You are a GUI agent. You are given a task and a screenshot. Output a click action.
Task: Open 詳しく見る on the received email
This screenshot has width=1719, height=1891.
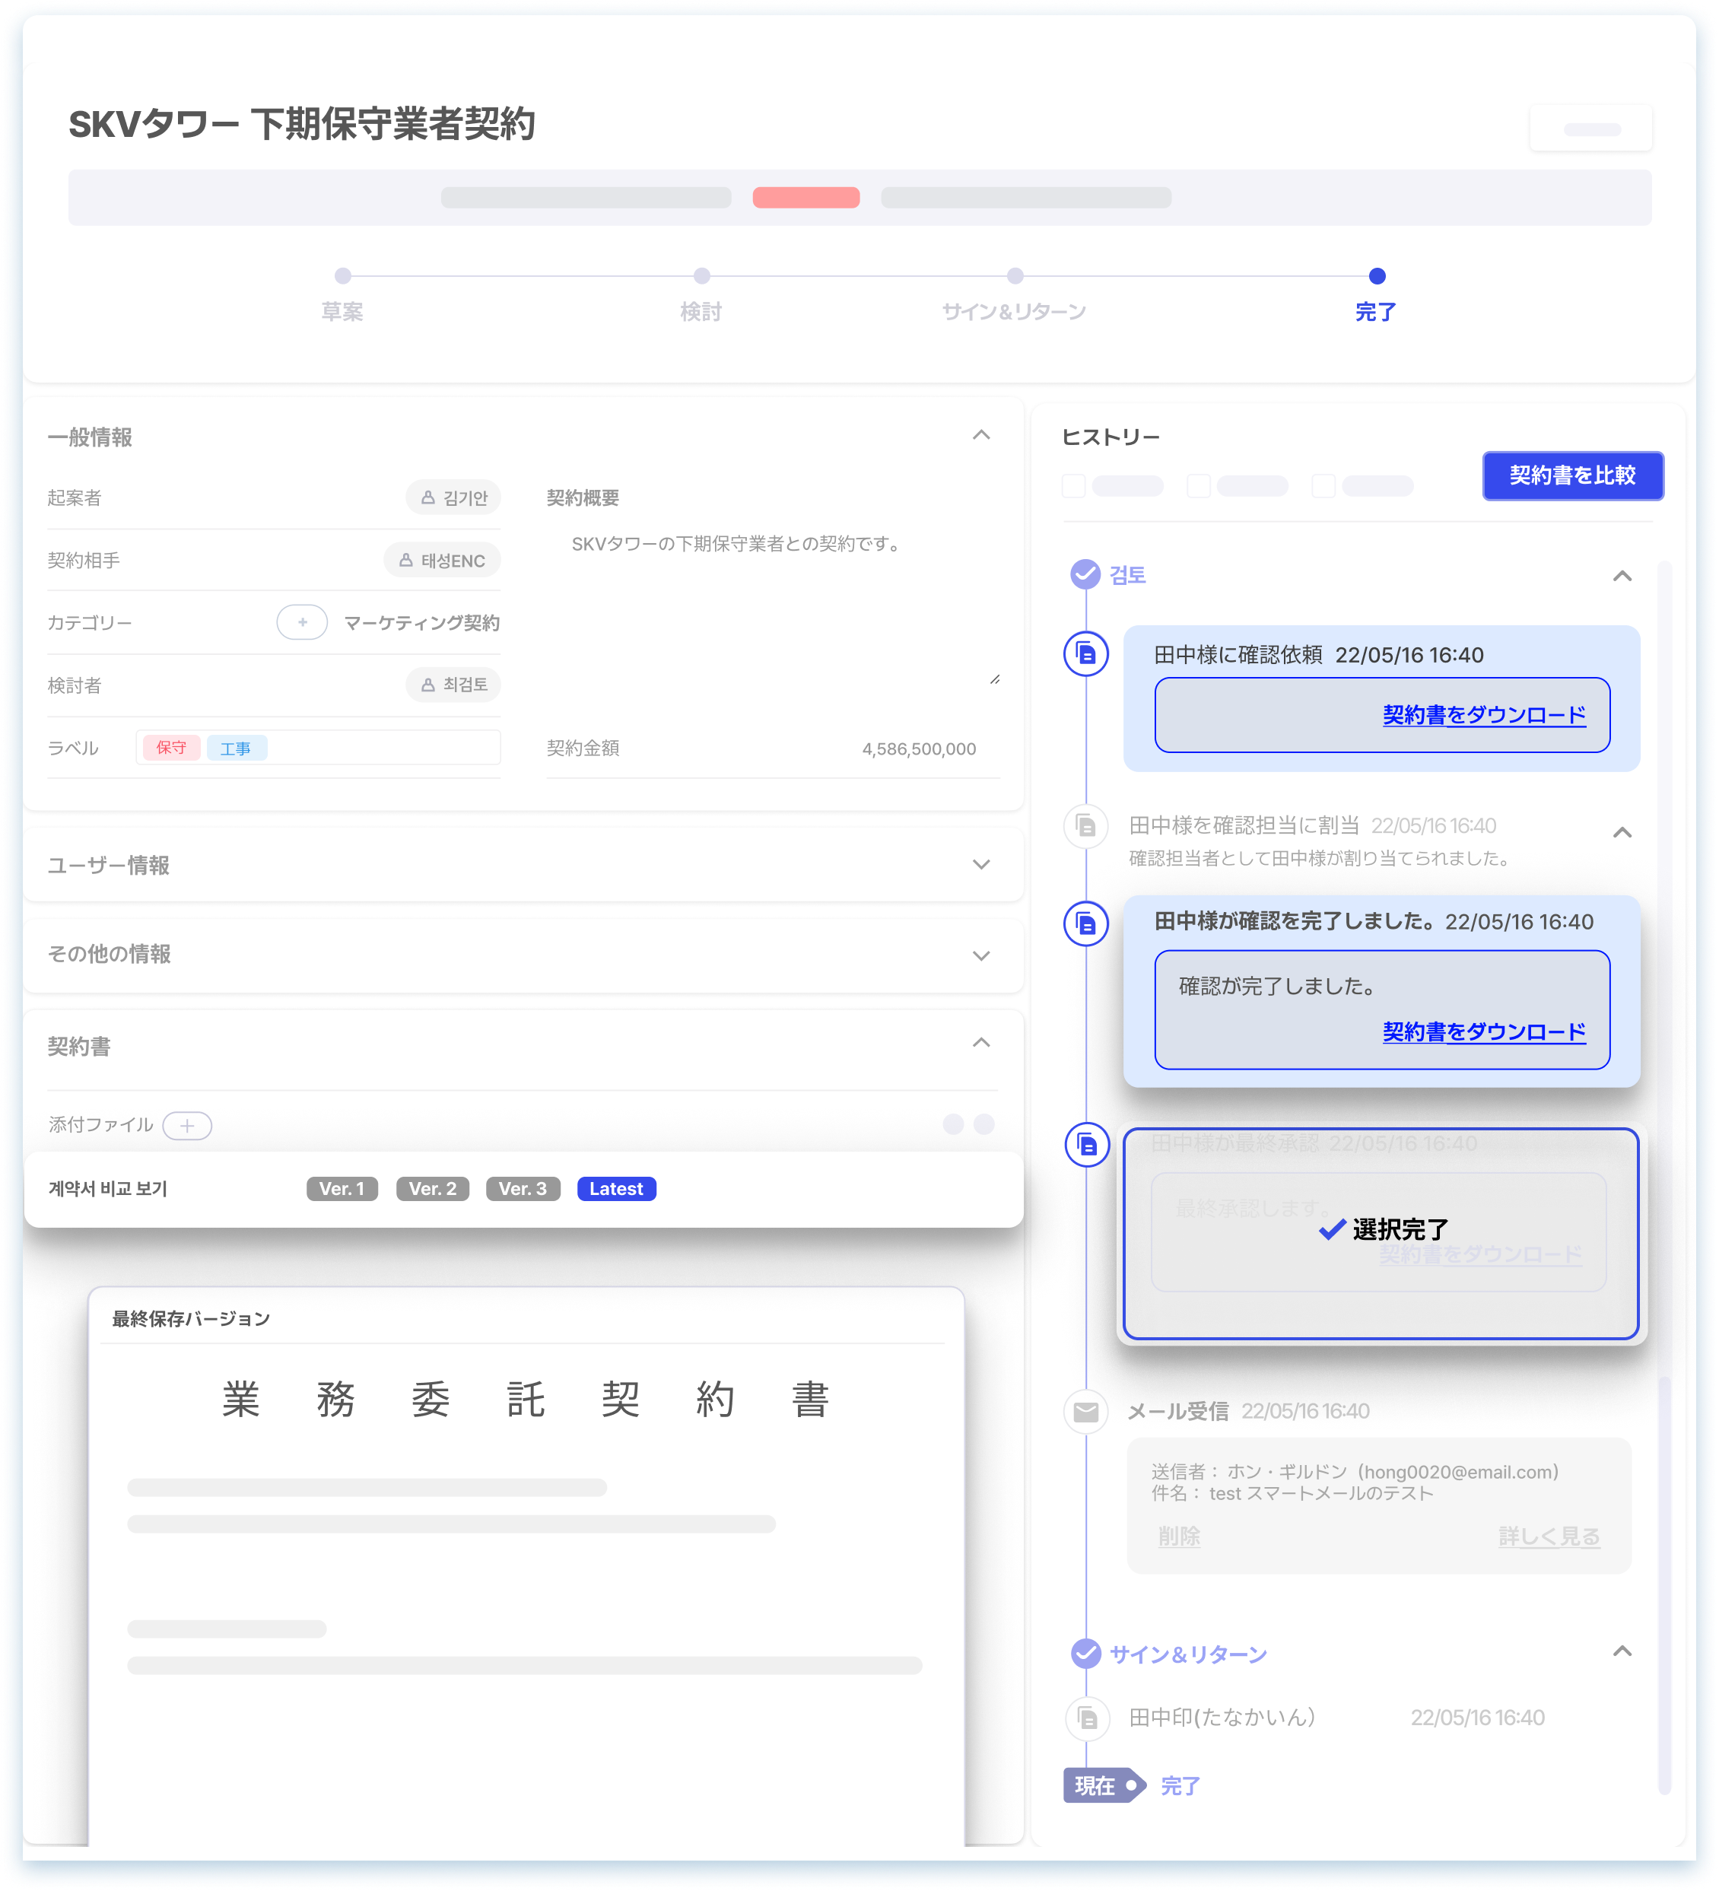[1549, 1537]
